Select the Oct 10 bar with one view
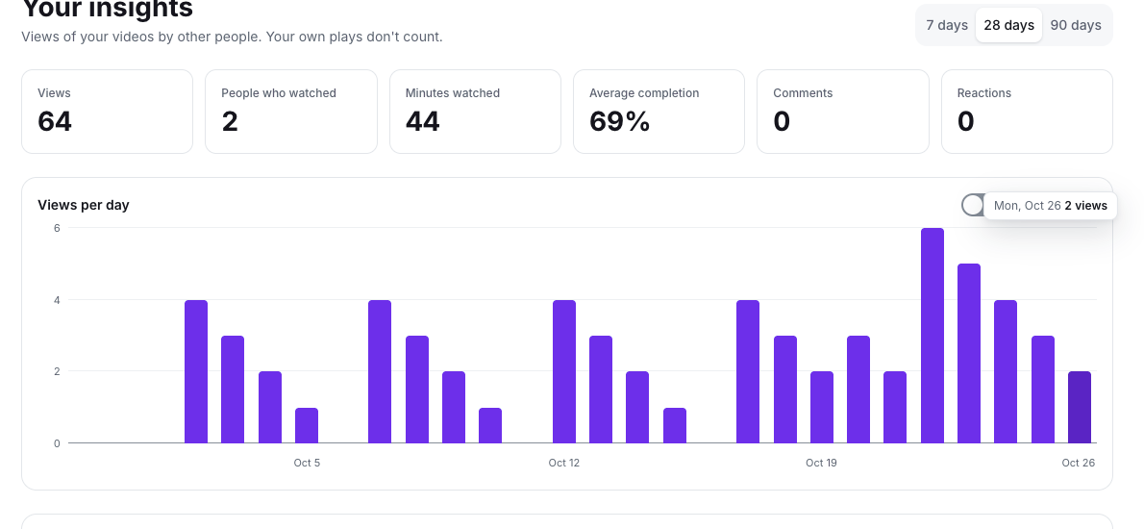This screenshot has height=529, width=1144. pos(490,425)
